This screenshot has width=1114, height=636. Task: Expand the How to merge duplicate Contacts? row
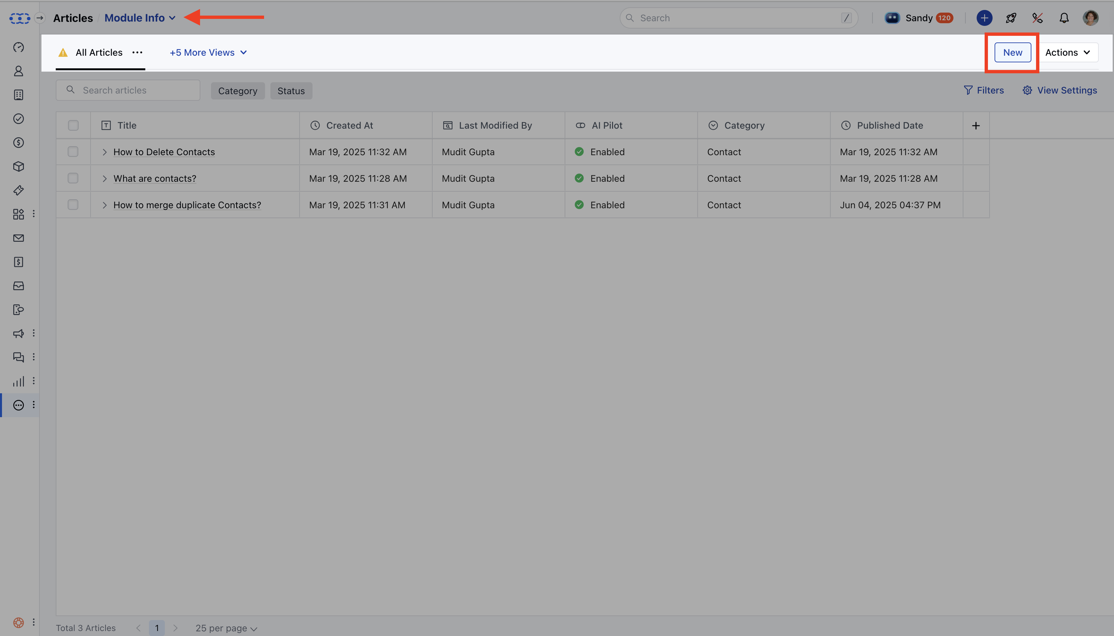click(104, 205)
